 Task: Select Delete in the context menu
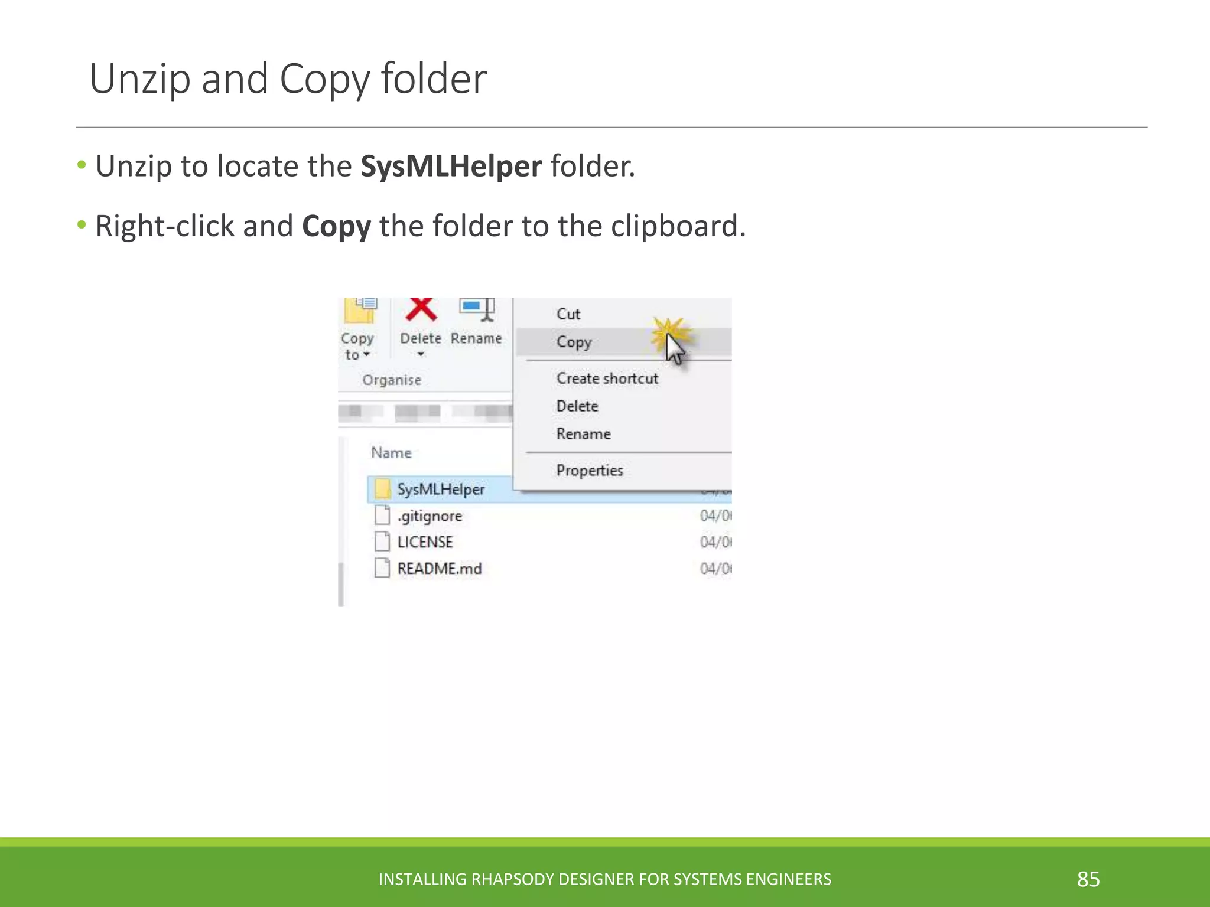pyautogui.click(x=577, y=406)
